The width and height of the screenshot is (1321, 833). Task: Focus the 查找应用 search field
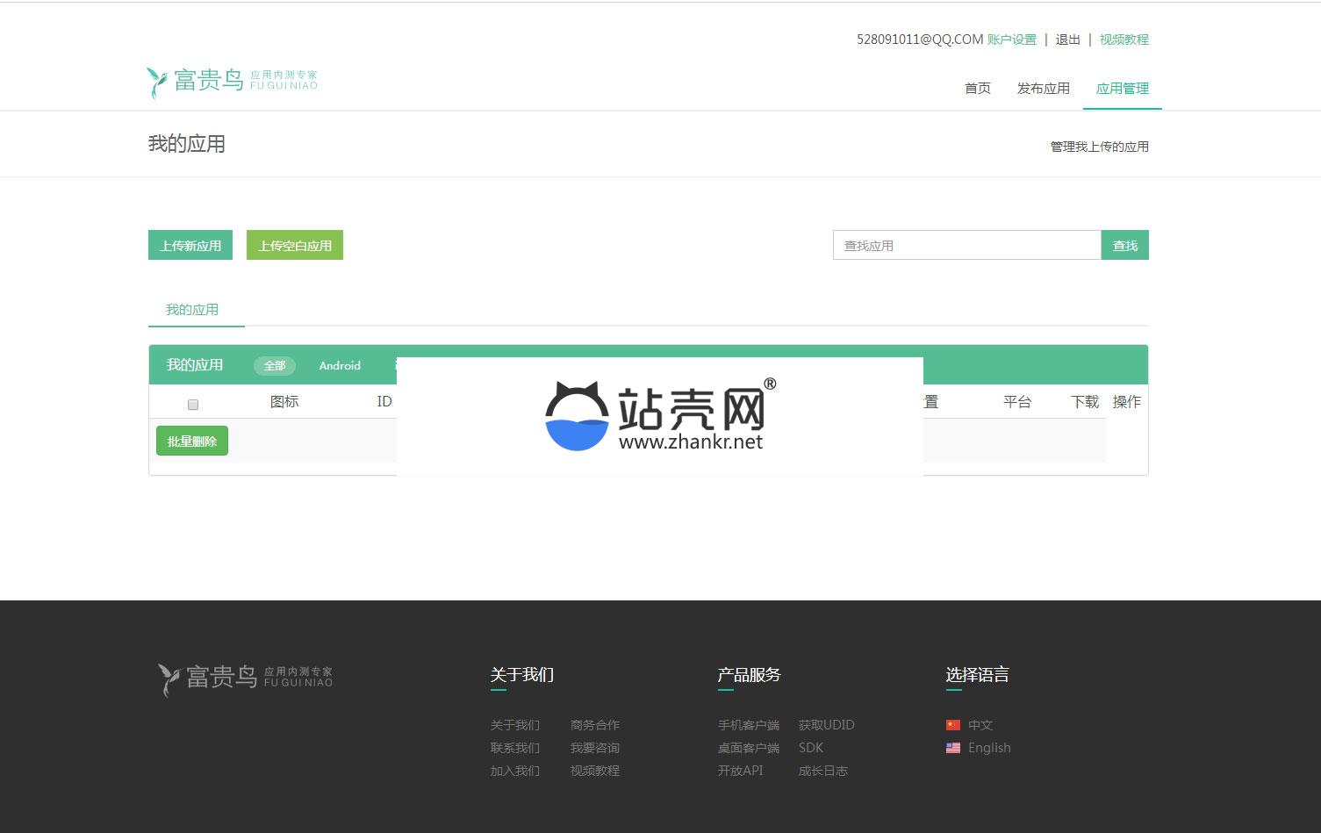(966, 246)
